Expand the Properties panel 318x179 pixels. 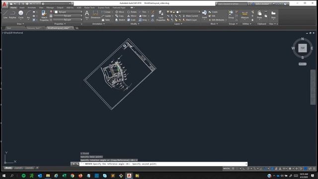click(x=60, y=24)
